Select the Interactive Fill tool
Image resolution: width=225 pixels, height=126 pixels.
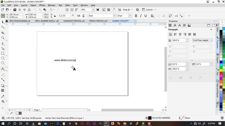(3, 101)
